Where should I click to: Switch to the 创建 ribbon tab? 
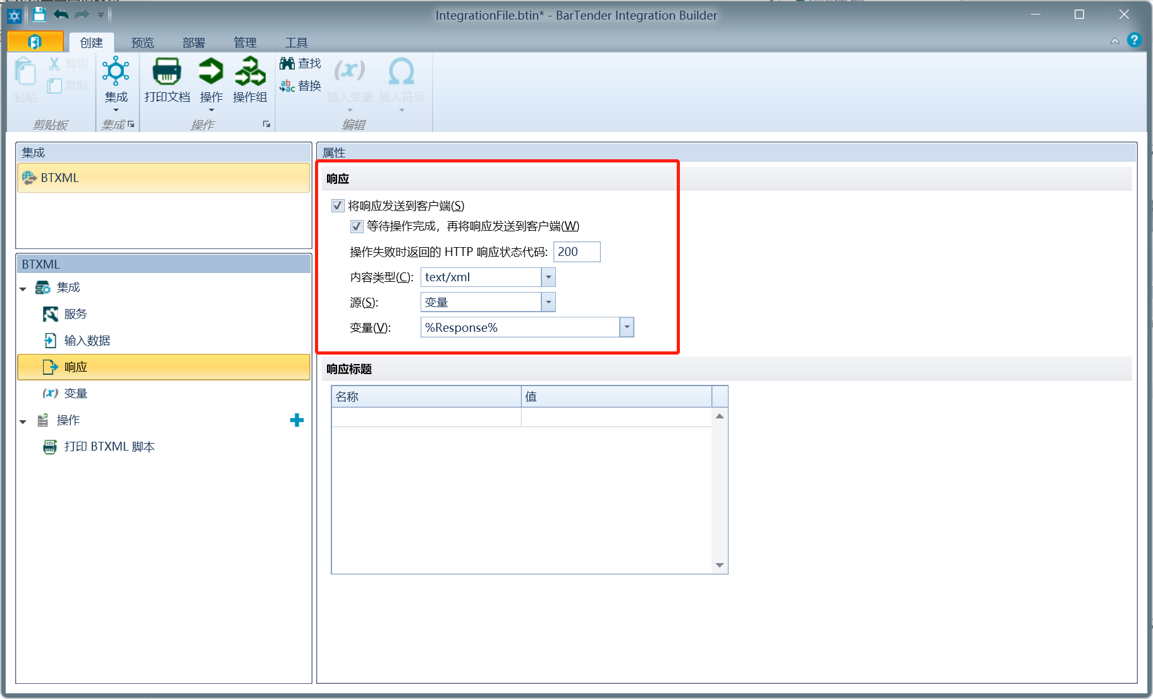tap(91, 42)
